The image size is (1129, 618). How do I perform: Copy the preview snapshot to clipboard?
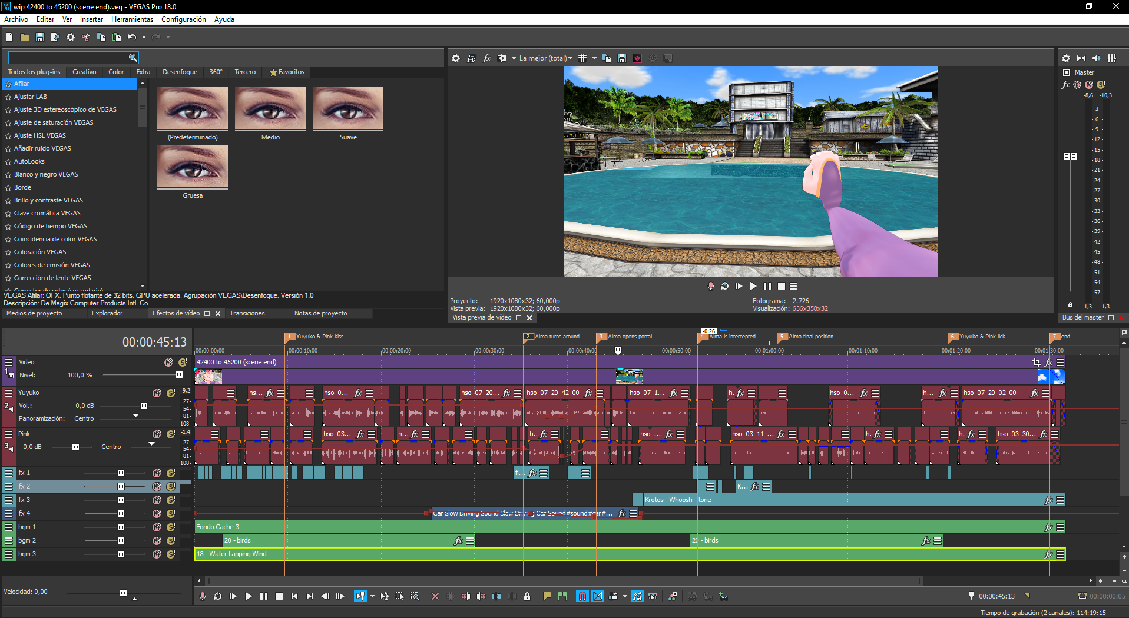tap(607, 58)
